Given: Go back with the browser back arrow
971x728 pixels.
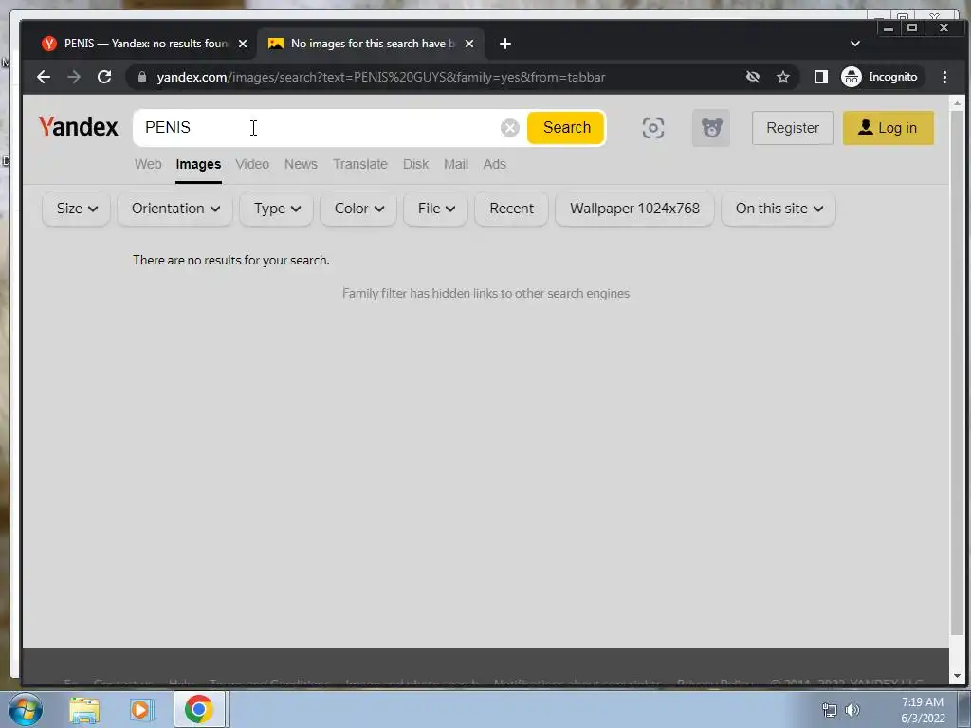Looking at the screenshot, I should coord(44,77).
